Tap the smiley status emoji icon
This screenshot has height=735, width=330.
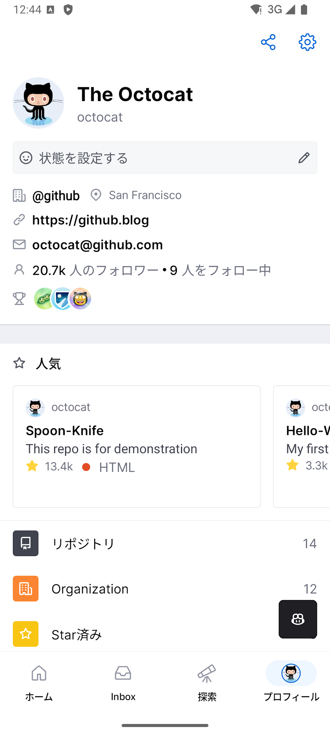[x=26, y=158]
